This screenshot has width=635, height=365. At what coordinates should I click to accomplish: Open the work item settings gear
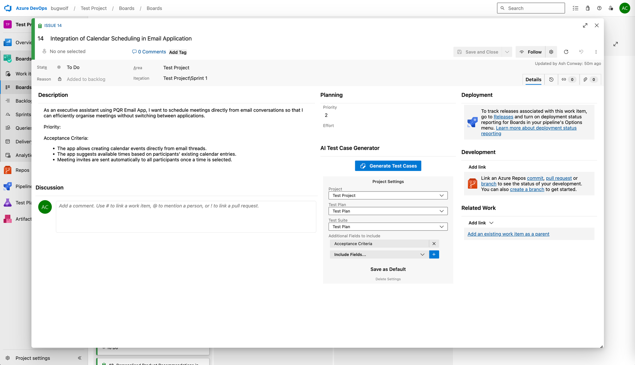551,52
